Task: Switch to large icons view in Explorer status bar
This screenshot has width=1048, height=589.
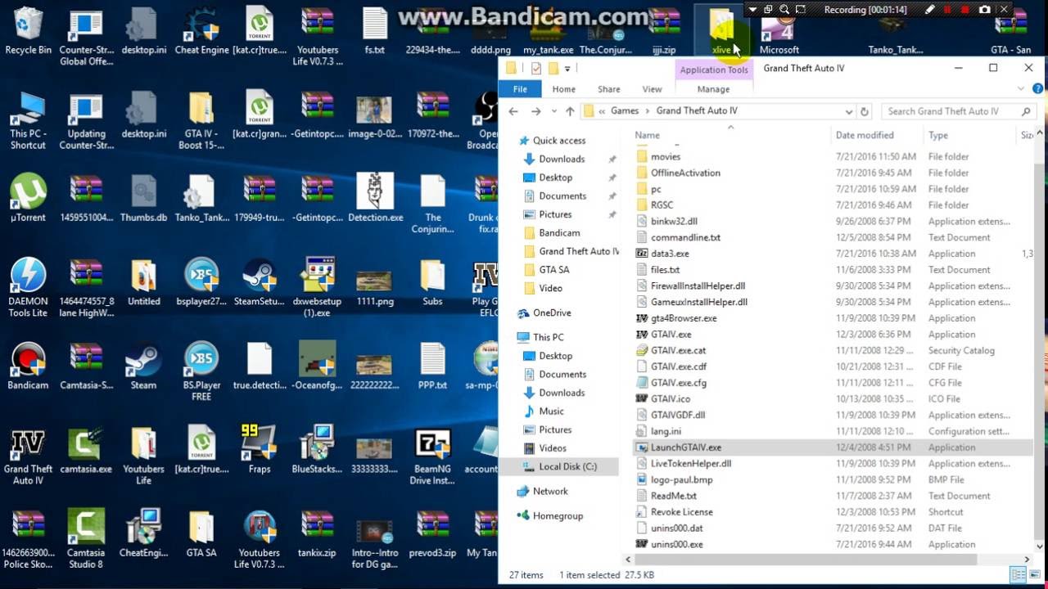Action: click(x=1035, y=575)
